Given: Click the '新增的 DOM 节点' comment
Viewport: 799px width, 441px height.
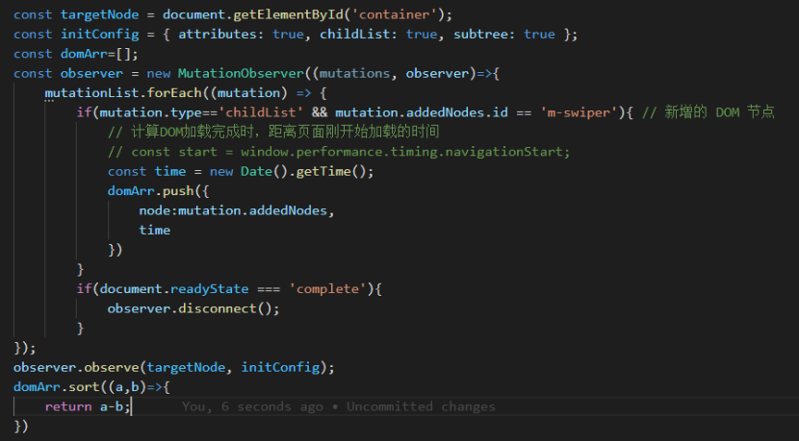Looking at the screenshot, I should click(x=708, y=112).
